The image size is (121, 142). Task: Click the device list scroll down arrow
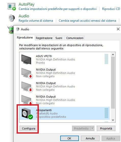[113, 120]
